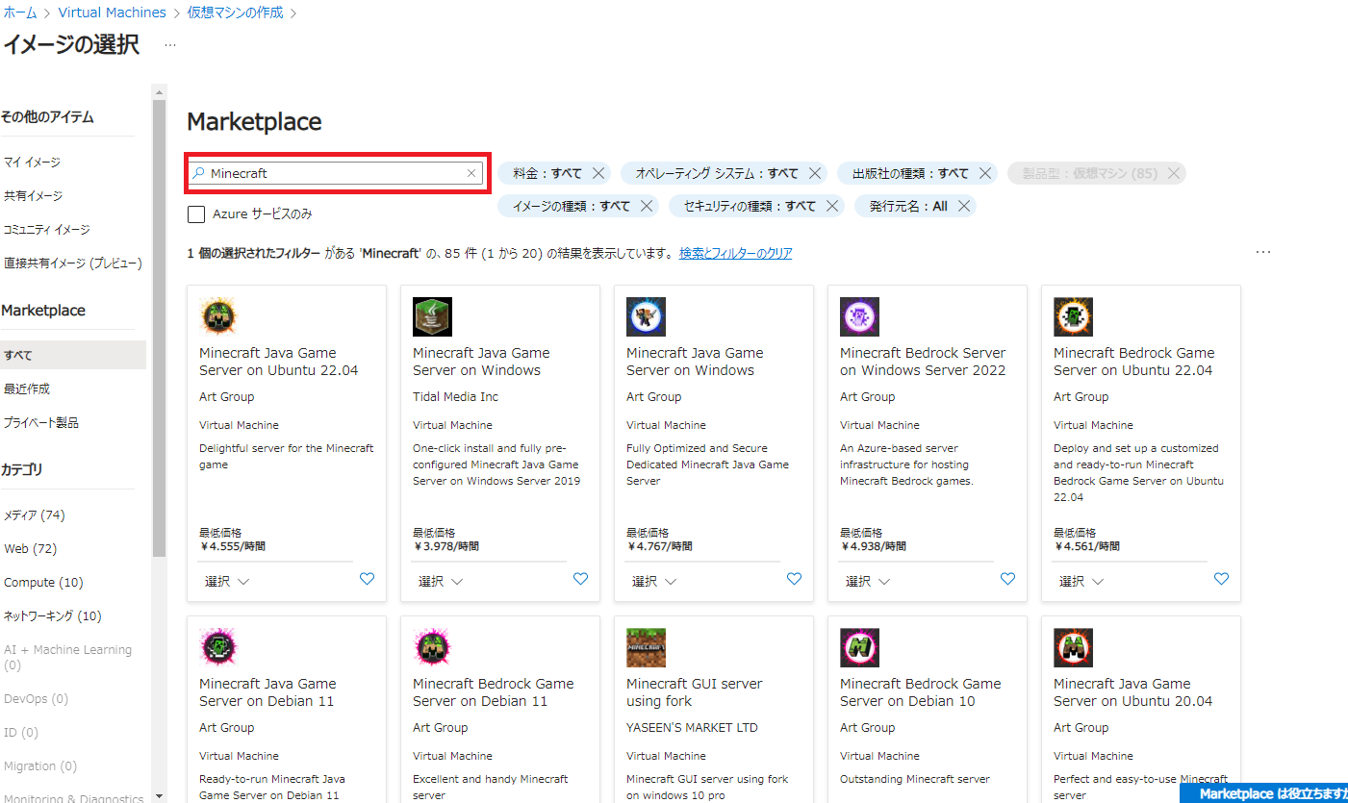This screenshot has height=803, width=1348.
Task: Enable the Azure サービスのみ checkbox
Action: click(x=196, y=213)
